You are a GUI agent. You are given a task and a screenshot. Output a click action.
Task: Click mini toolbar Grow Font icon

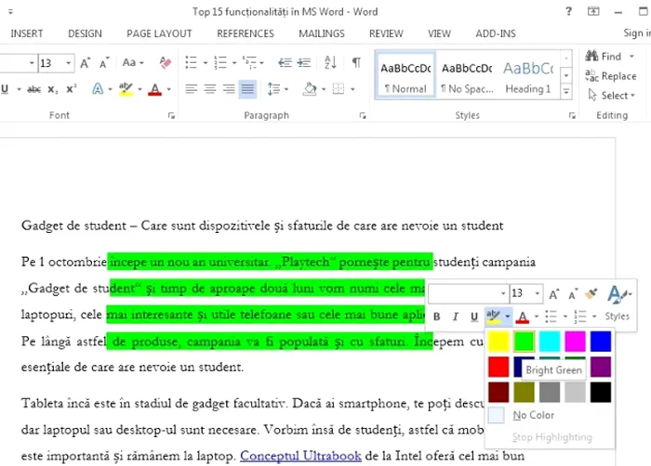coord(554,294)
